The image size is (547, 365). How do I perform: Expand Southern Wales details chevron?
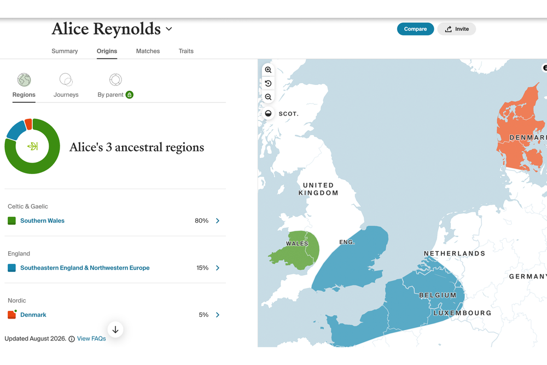pos(218,221)
